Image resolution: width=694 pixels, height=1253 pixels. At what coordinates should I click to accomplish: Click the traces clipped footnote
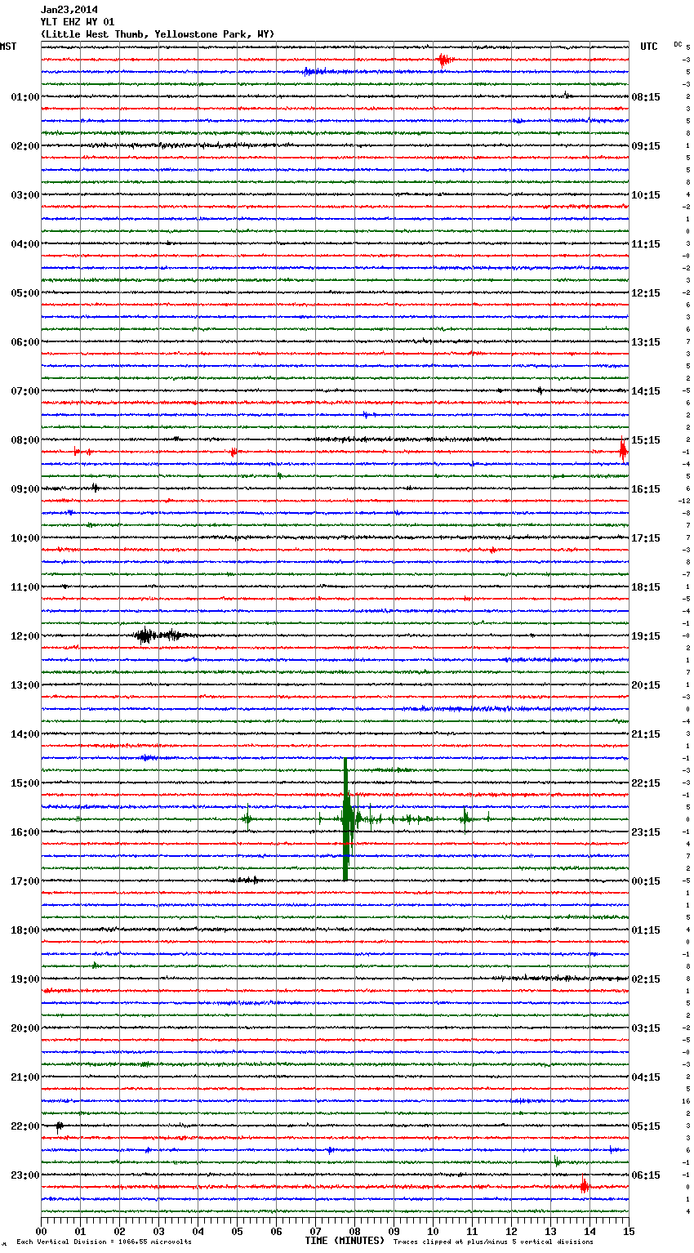click(x=493, y=1242)
